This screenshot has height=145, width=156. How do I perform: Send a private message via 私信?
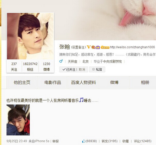click(x=97, y=69)
